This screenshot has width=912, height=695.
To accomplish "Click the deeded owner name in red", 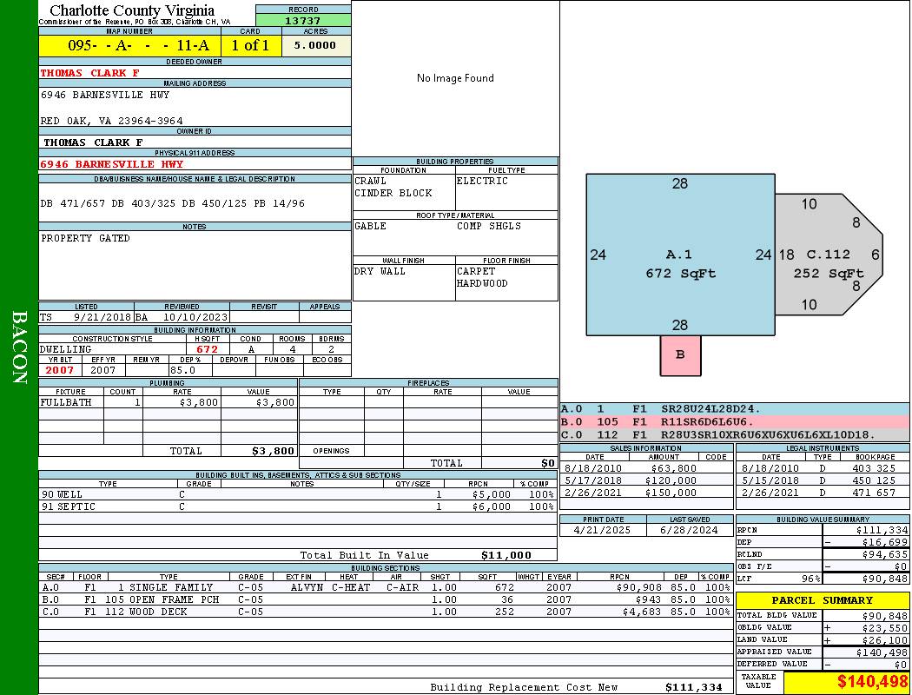I will (90, 74).
